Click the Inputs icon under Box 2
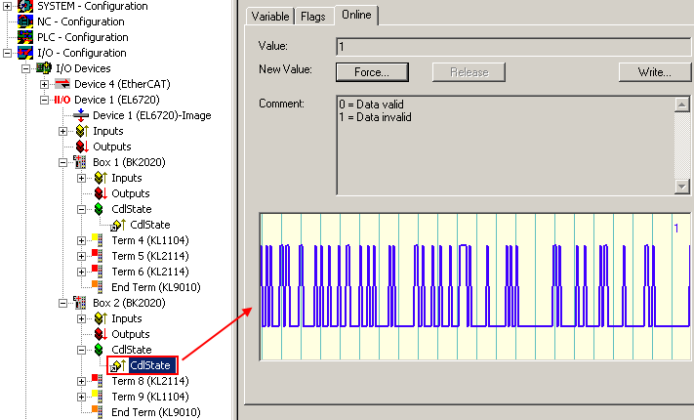Screen dimensions: 694x420 101,318
